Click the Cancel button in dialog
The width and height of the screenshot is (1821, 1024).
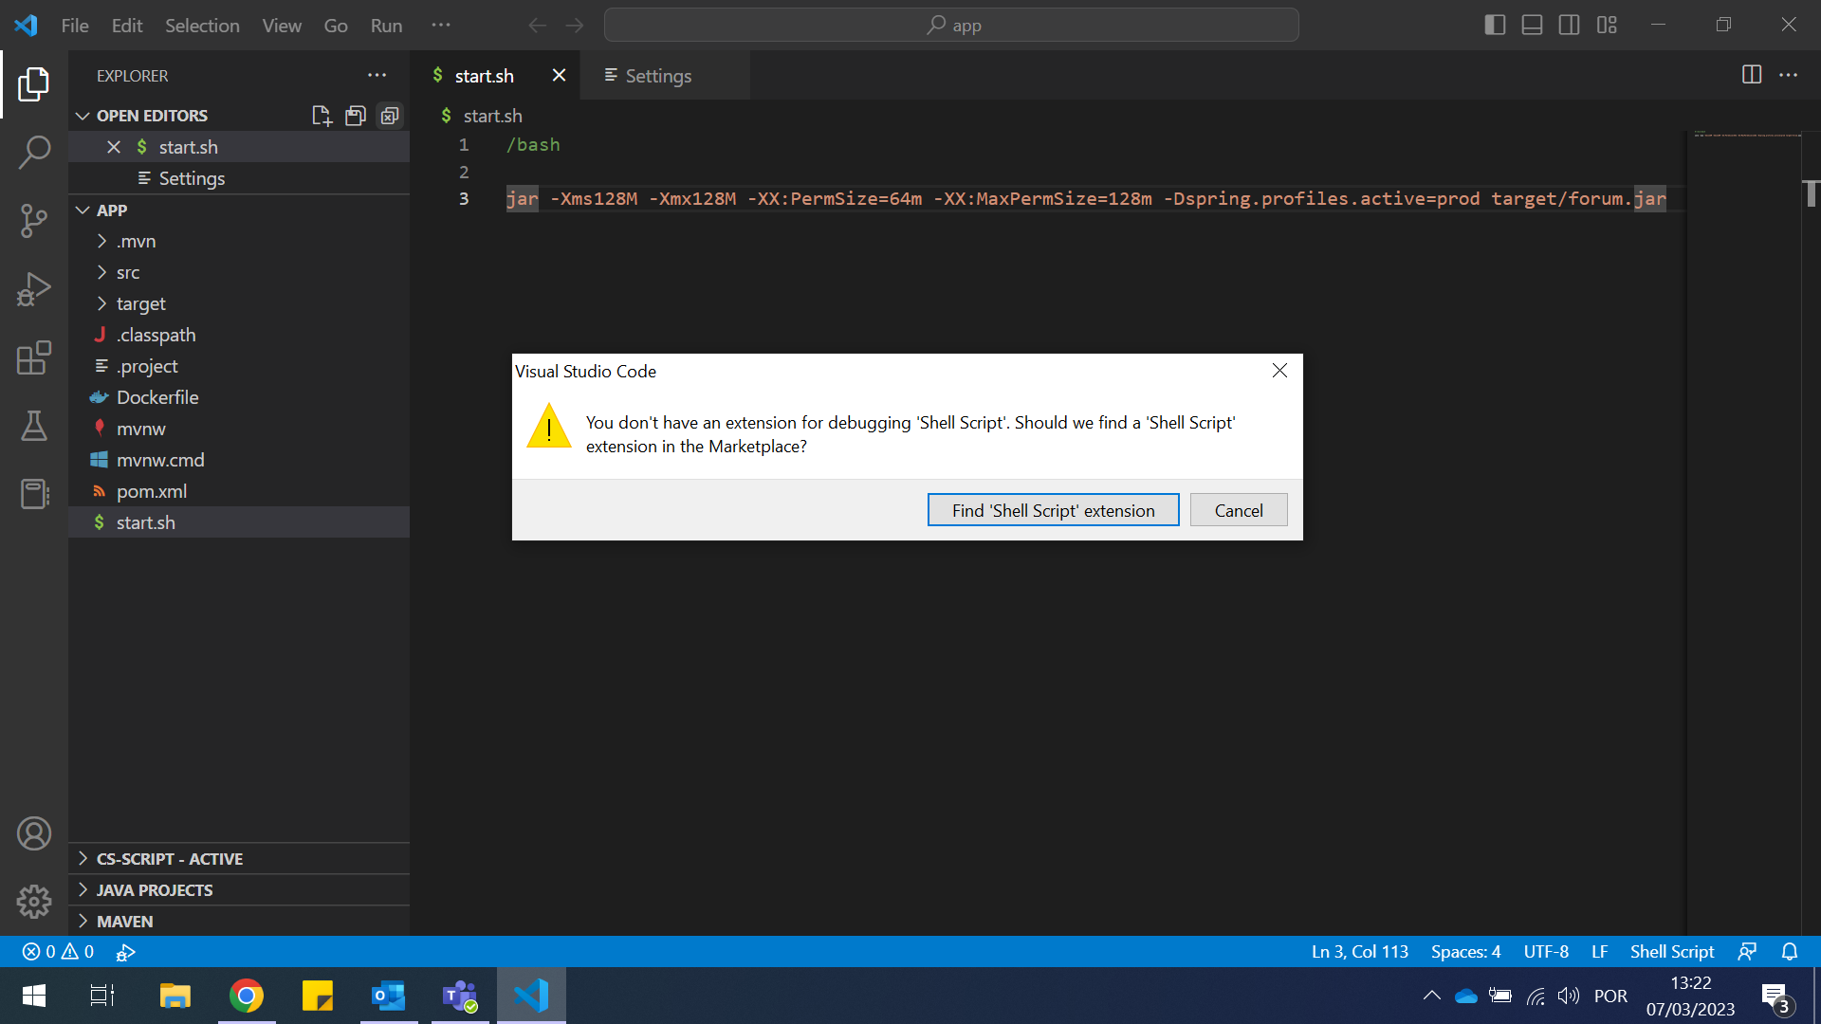click(x=1239, y=510)
